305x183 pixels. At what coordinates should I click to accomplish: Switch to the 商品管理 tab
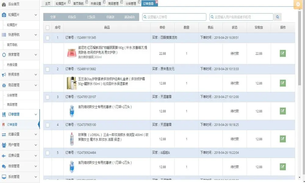point(113,4)
